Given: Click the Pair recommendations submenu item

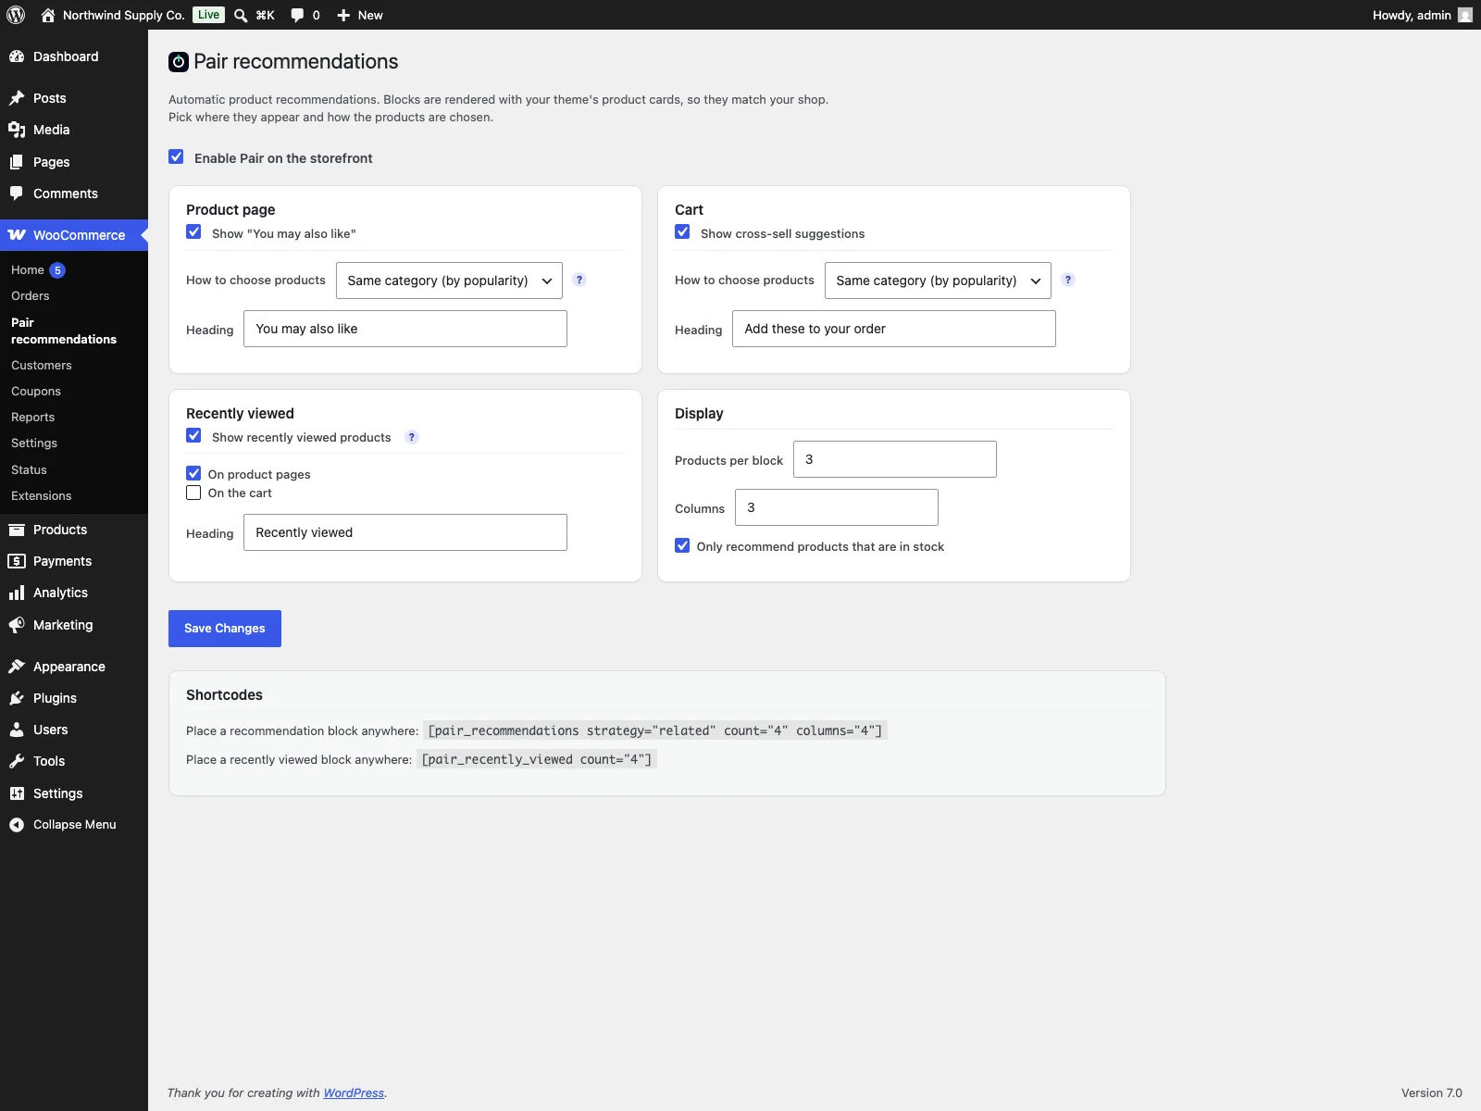Looking at the screenshot, I should 64,331.
